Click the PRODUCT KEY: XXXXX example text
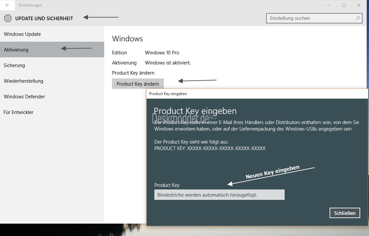Viewport: 369px width, 236px height. pyautogui.click(x=210, y=148)
